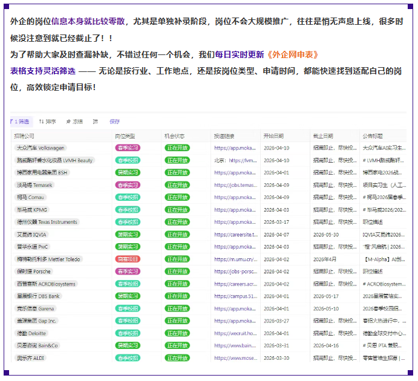The height and width of the screenshot is (381, 418).
Task: Click the row height icon beside 冻结
Action: 95,122
